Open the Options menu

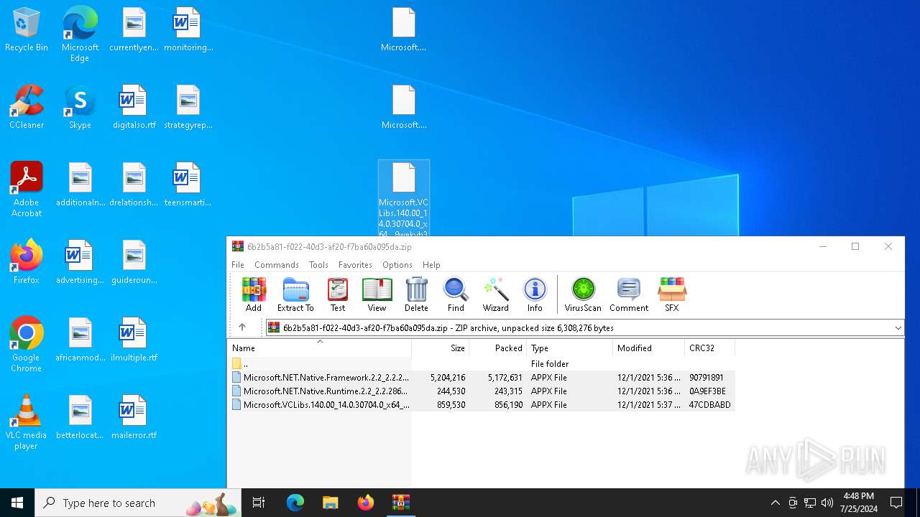click(x=397, y=265)
